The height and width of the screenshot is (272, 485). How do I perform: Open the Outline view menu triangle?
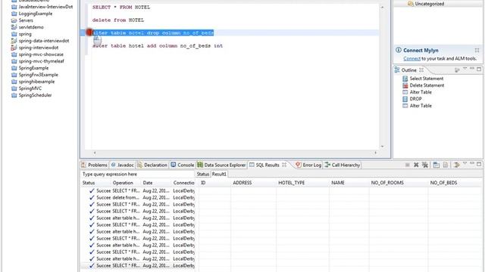[x=465, y=69]
